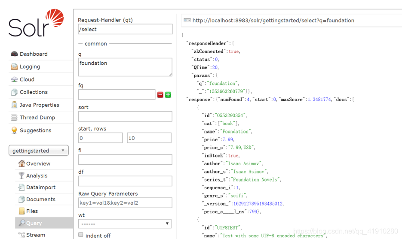
Task: Click the Analysis funnel icon
Action: (x=22, y=175)
